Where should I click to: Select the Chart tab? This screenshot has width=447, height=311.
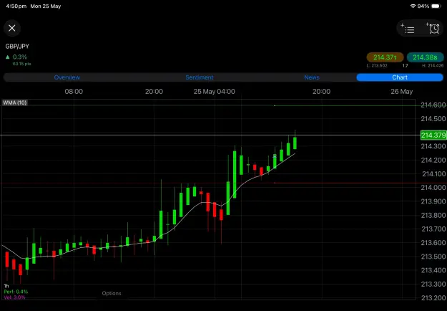click(400, 77)
